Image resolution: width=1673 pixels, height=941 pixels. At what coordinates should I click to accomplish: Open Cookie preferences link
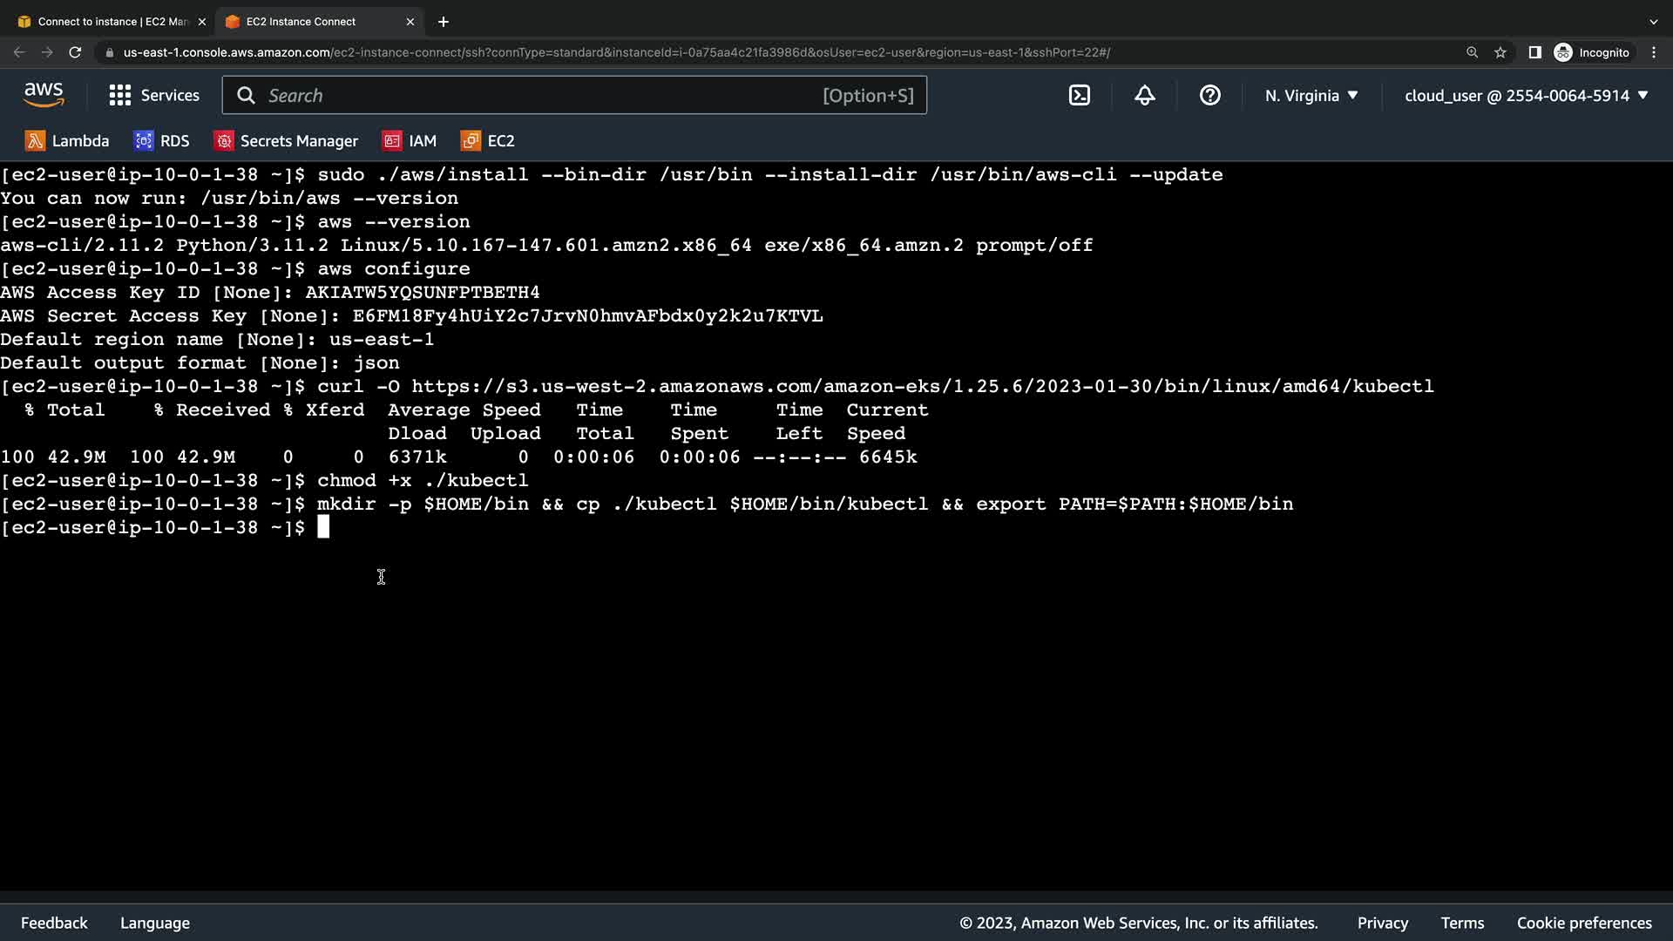(x=1583, y=923)
